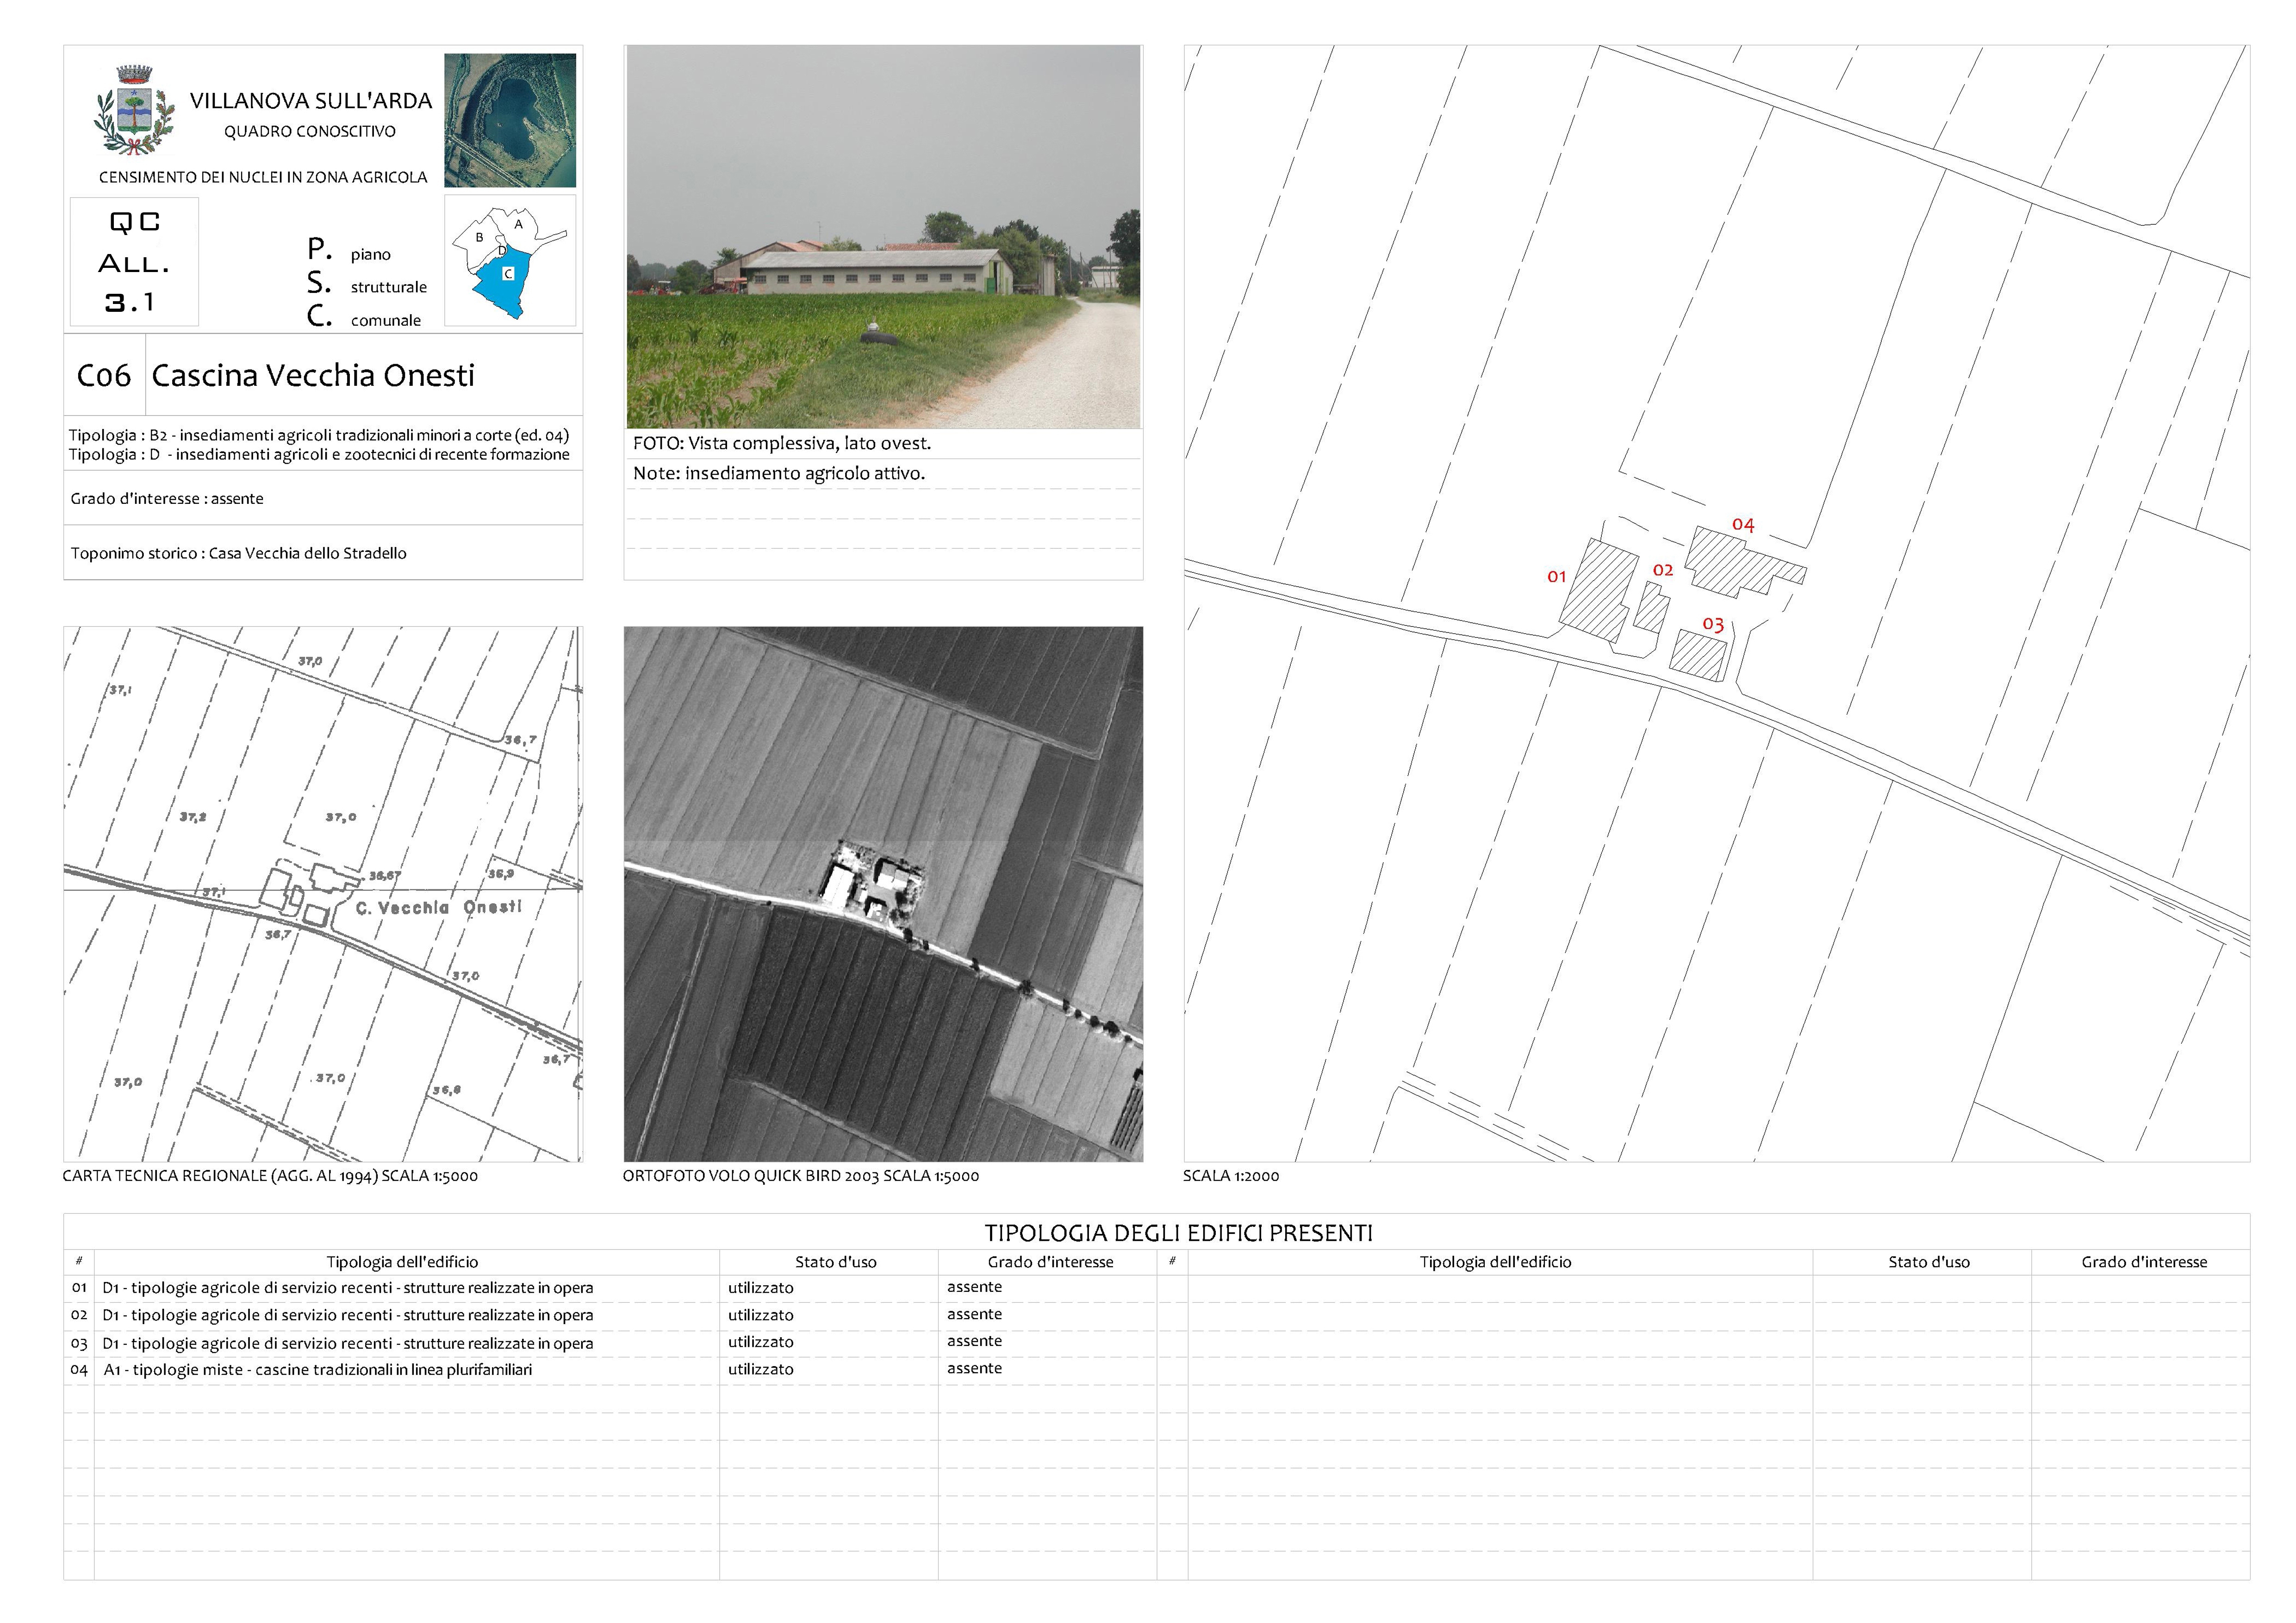Click red label 02 on the plan
The width and height of the screenshot is (2296, 1623).
[1663, 570]
